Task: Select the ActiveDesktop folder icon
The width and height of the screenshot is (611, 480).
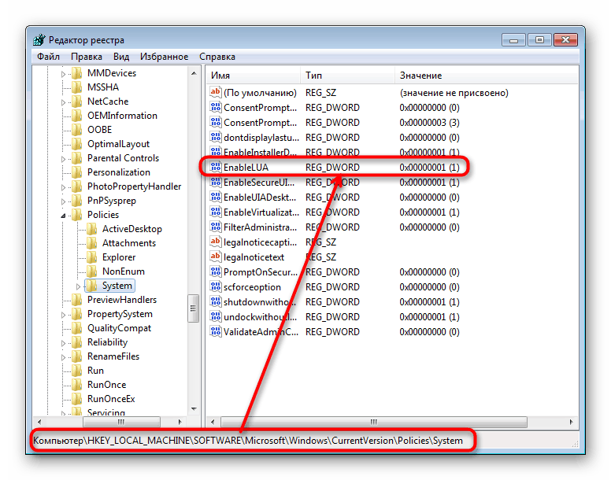Action: 92,229
